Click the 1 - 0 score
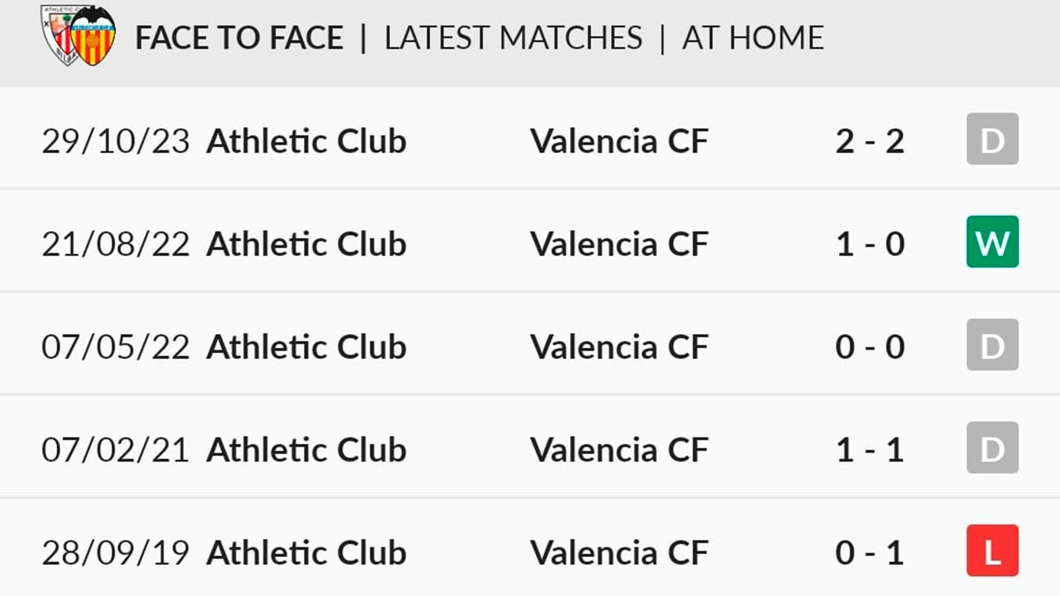The height and width of the screenshot is (596, 1060). [870, 244]
